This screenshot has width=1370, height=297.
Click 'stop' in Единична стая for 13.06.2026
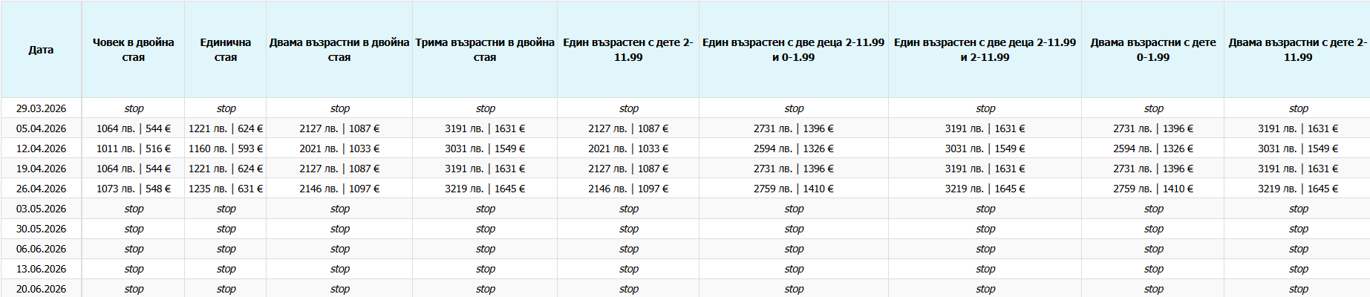click(226, 269)
